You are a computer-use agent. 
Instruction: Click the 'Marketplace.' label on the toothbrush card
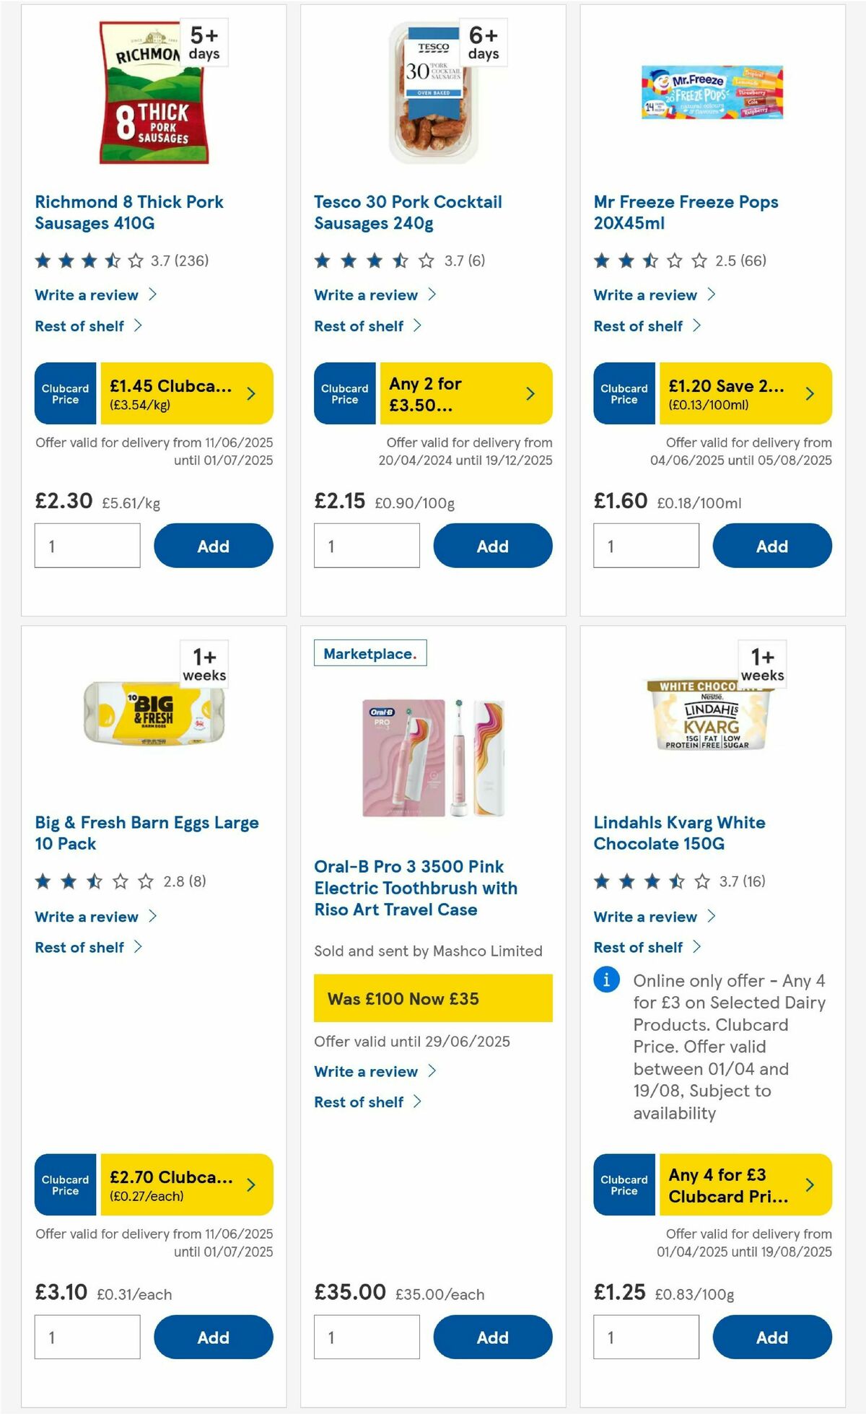click(370, 652)
